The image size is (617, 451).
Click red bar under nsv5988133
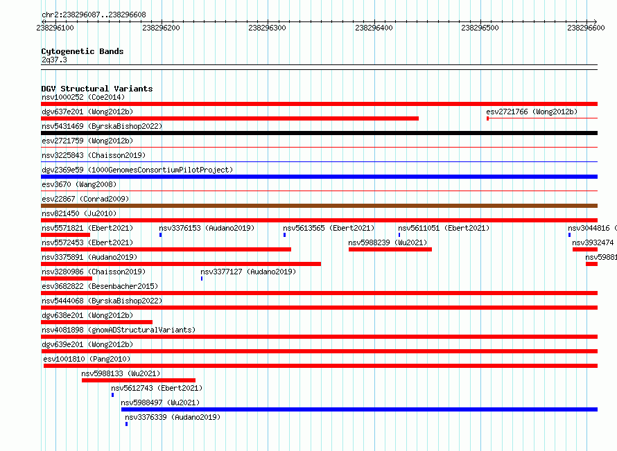[139, 380]
